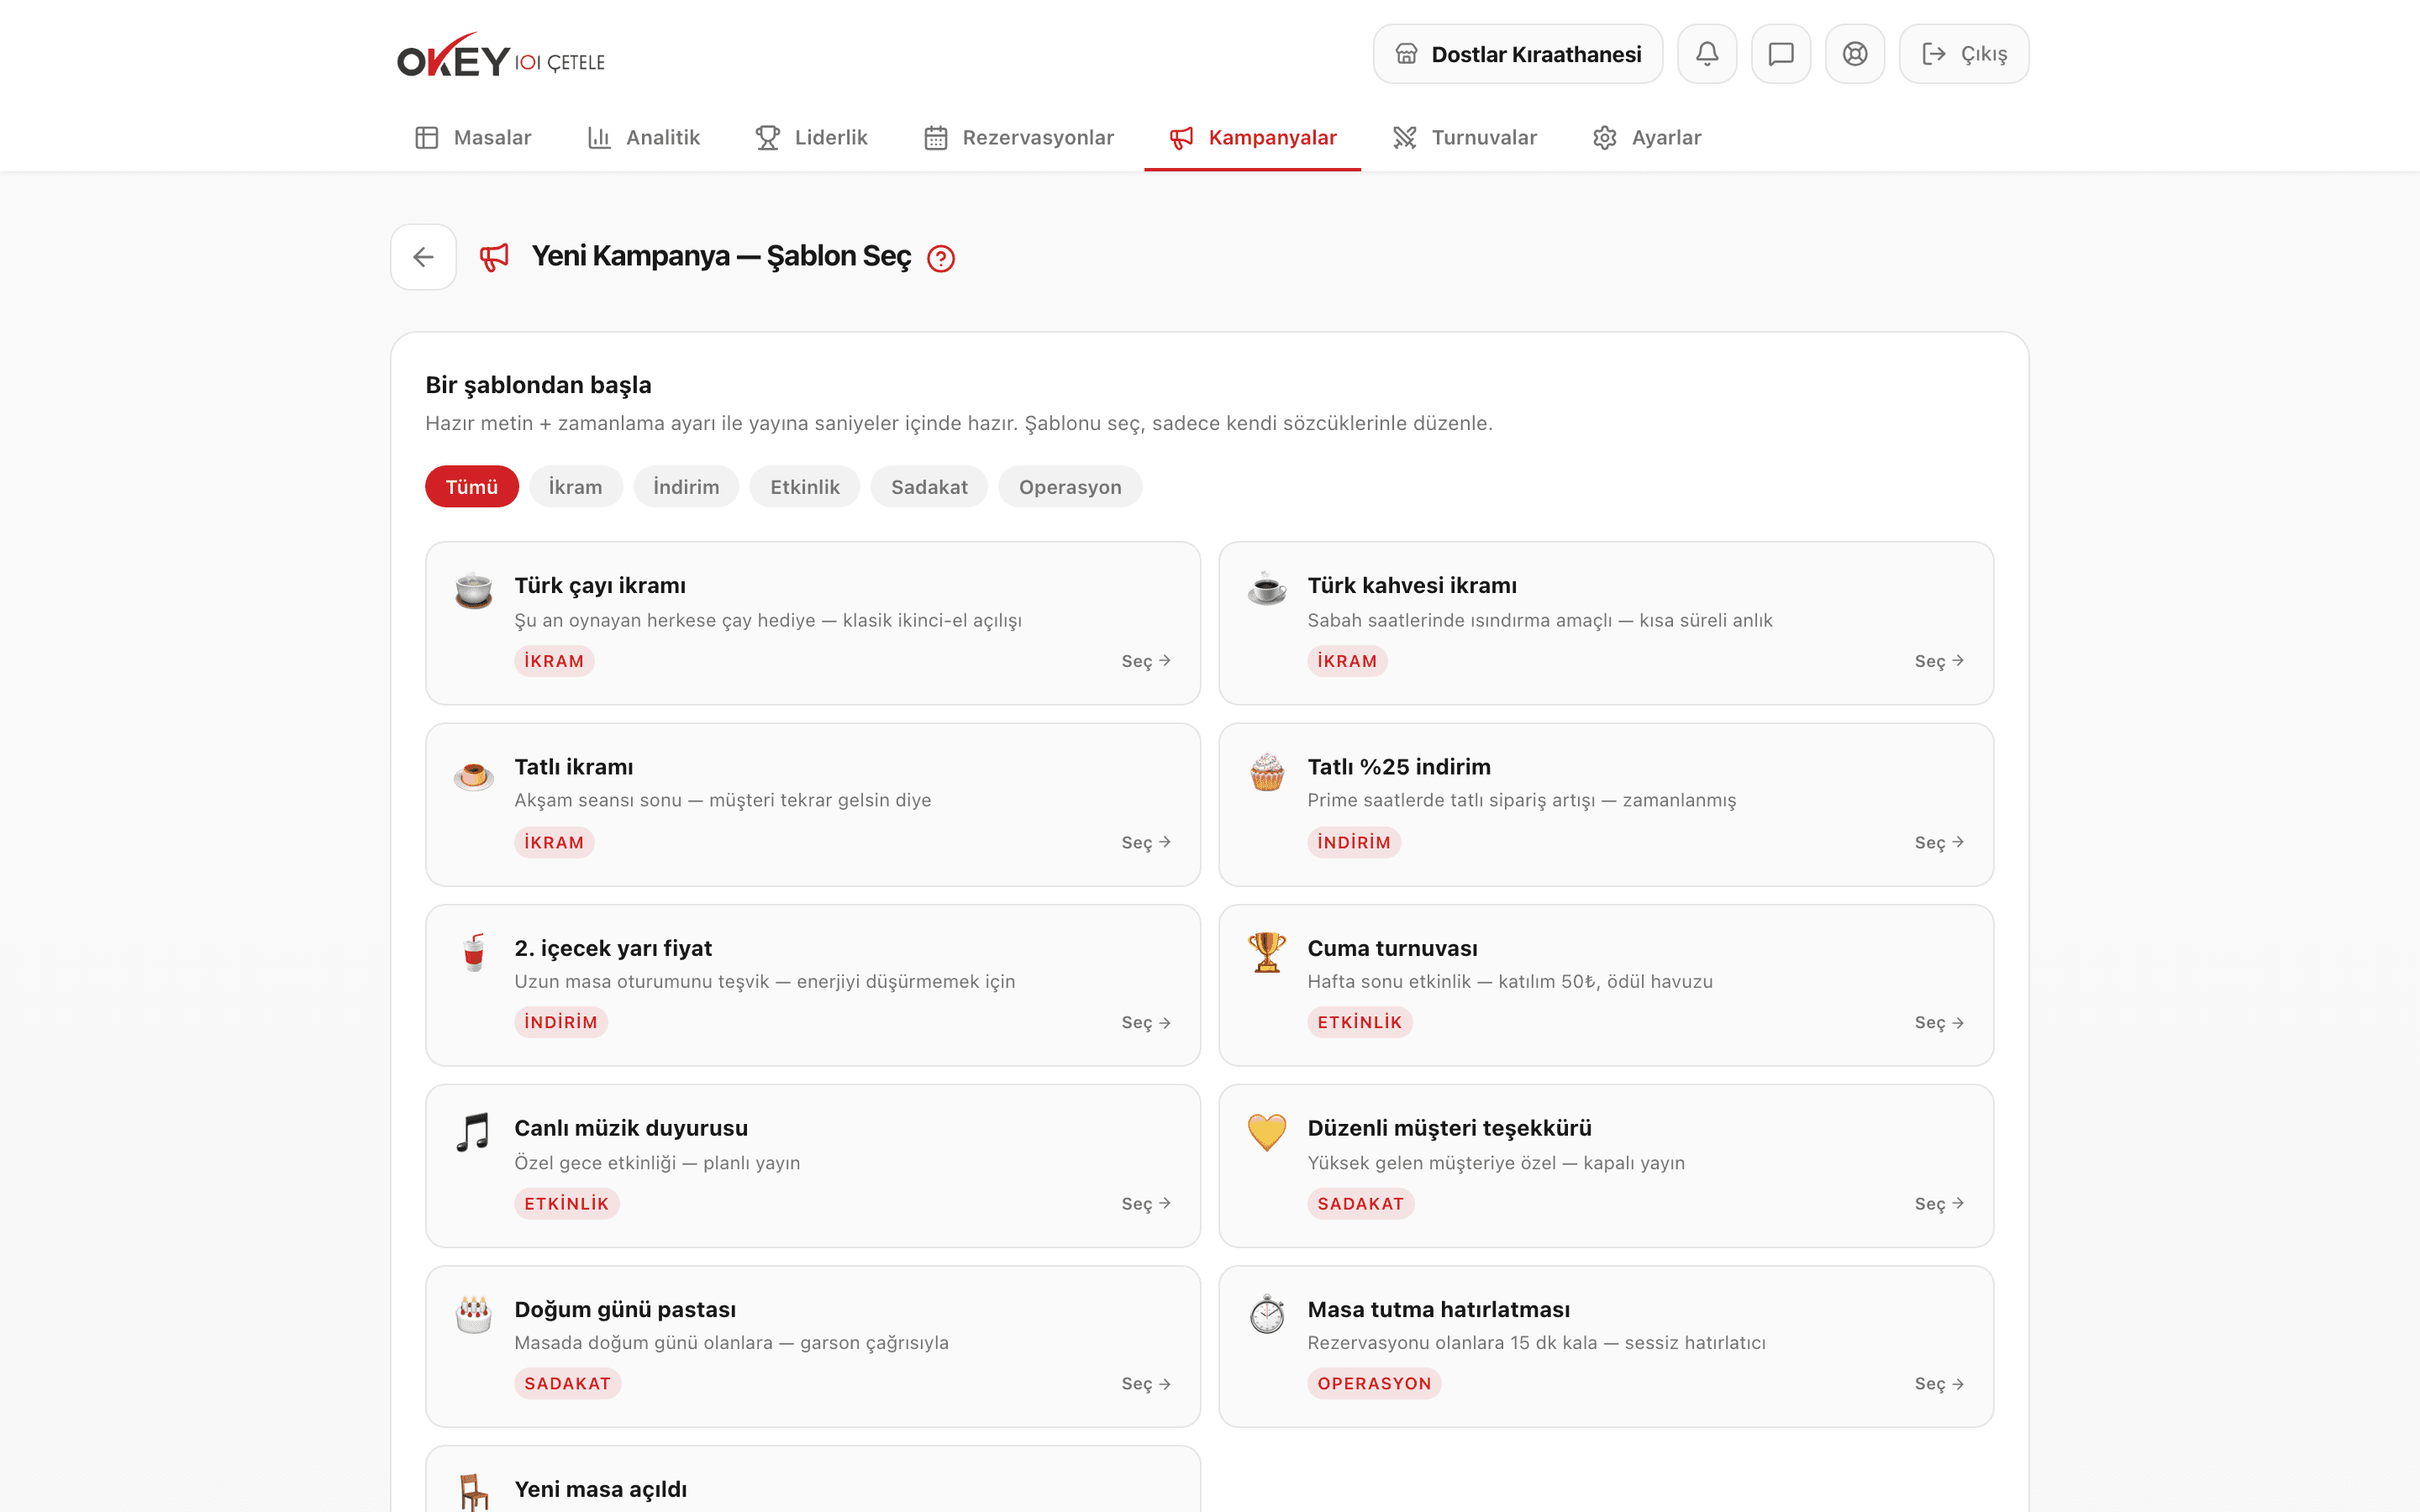Go to the Turnuvalar tab
This screenshot has height=1512, width=2420.
click(x=1465, y=138)
